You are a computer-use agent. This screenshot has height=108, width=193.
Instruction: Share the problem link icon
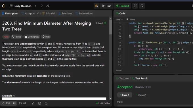[40, 103]
